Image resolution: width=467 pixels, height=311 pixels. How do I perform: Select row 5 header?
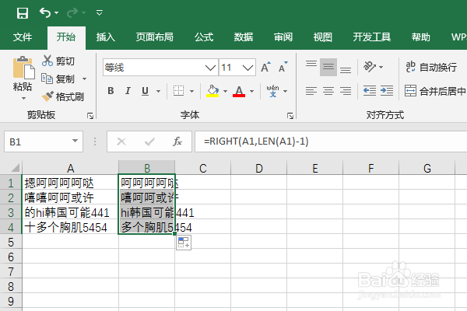[x=11, y=242]
